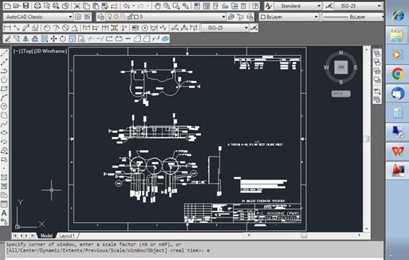Click the Plot printer icon

[x=38, y=6]
